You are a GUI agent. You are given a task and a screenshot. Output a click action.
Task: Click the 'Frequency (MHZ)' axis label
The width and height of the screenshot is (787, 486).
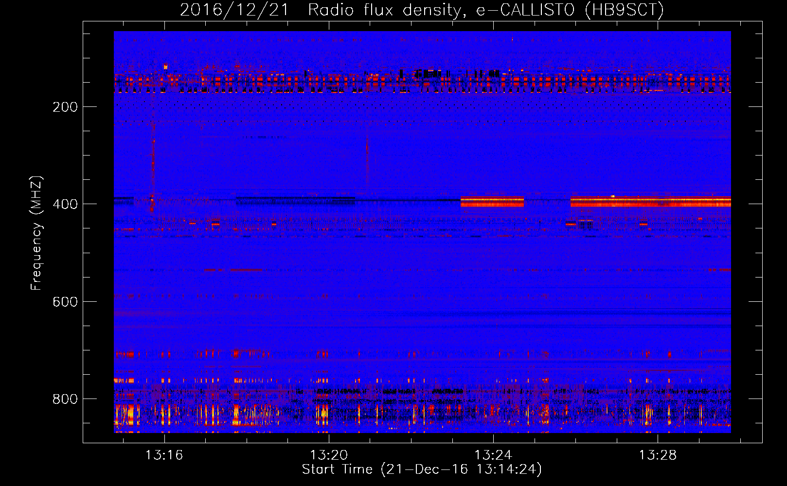36,233
